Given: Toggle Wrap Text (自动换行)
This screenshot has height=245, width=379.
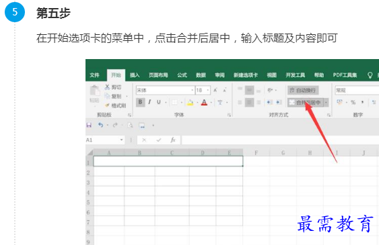Looking at the screenshot, I should tap(303, 91).
